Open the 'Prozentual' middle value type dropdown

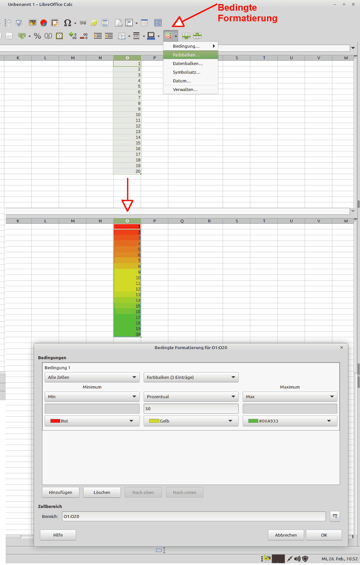click(191, 397)
